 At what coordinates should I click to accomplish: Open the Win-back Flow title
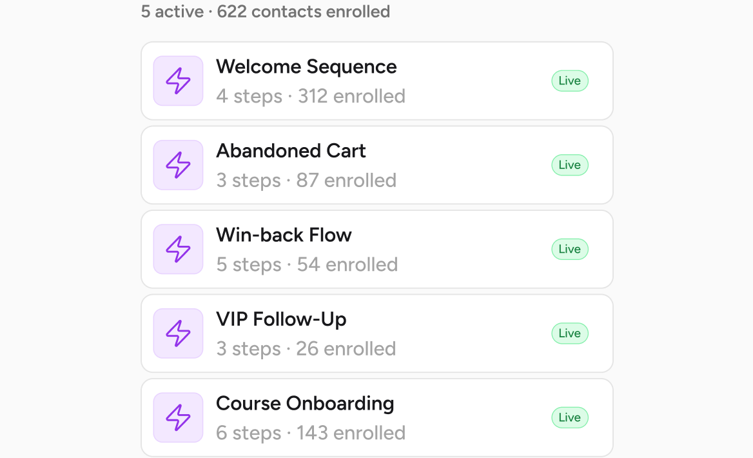[x=284, y=235]
